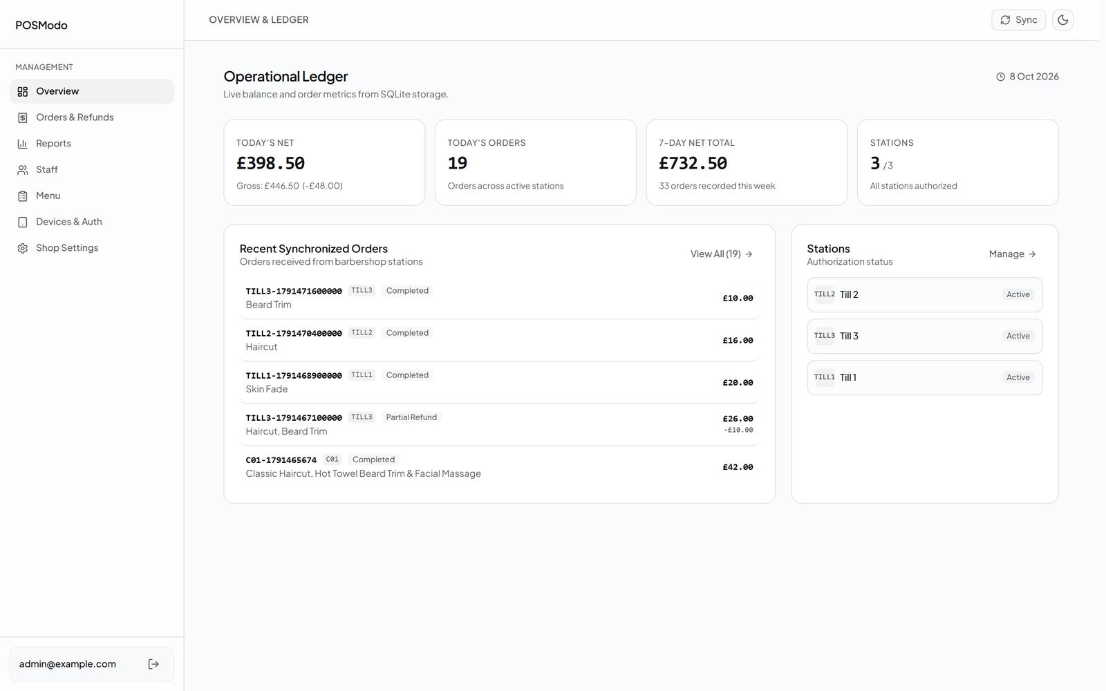Open order TILL2-1791470400000 Haircut
The width and height of the screenshot is (1106, 691).
click(x=499, y=340)
